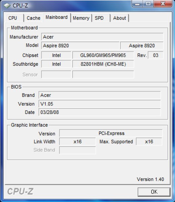
Task: Open the About tab
Action: [119, 18]
